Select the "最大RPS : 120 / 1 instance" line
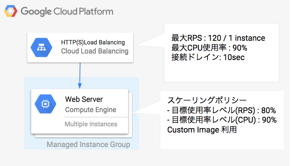 (x=218, y=38)
